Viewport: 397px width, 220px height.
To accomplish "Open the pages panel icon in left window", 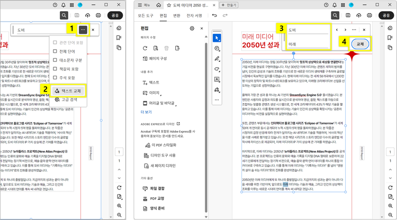I will tap(119, 47).
